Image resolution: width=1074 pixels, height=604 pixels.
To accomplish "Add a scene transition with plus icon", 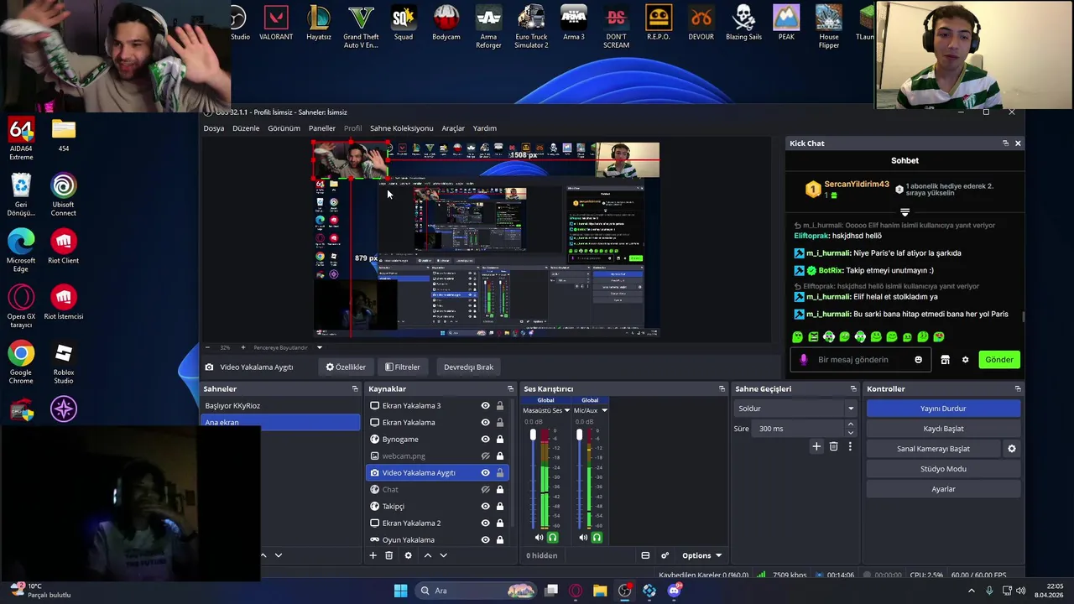I will point(816,446).
